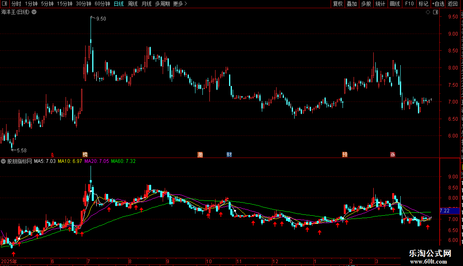This screenshot has height=266, width=463.
Task: Click the 财 financial report marker
Action: tap(229, 155)
